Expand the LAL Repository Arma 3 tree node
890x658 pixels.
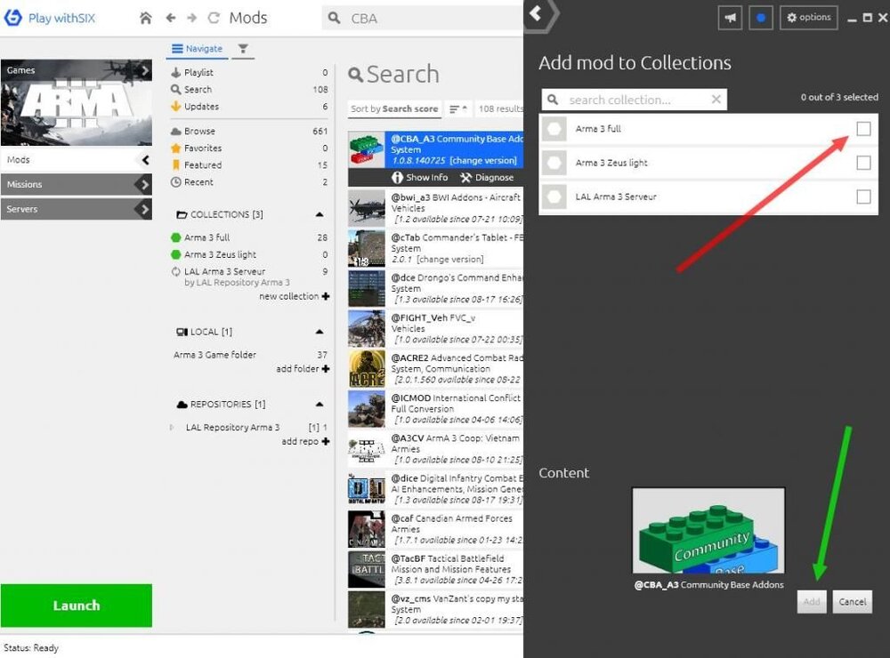point(172,427)
